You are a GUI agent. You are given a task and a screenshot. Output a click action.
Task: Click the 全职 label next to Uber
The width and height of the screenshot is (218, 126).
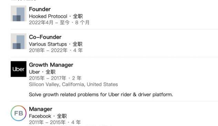[x=51, y=72]
